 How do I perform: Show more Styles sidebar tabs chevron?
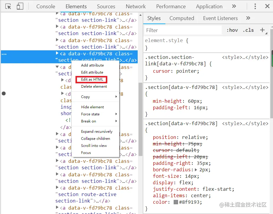pos(248,18)
